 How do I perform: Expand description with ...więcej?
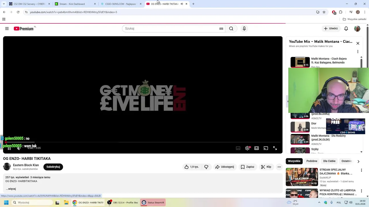click(11, 189)
